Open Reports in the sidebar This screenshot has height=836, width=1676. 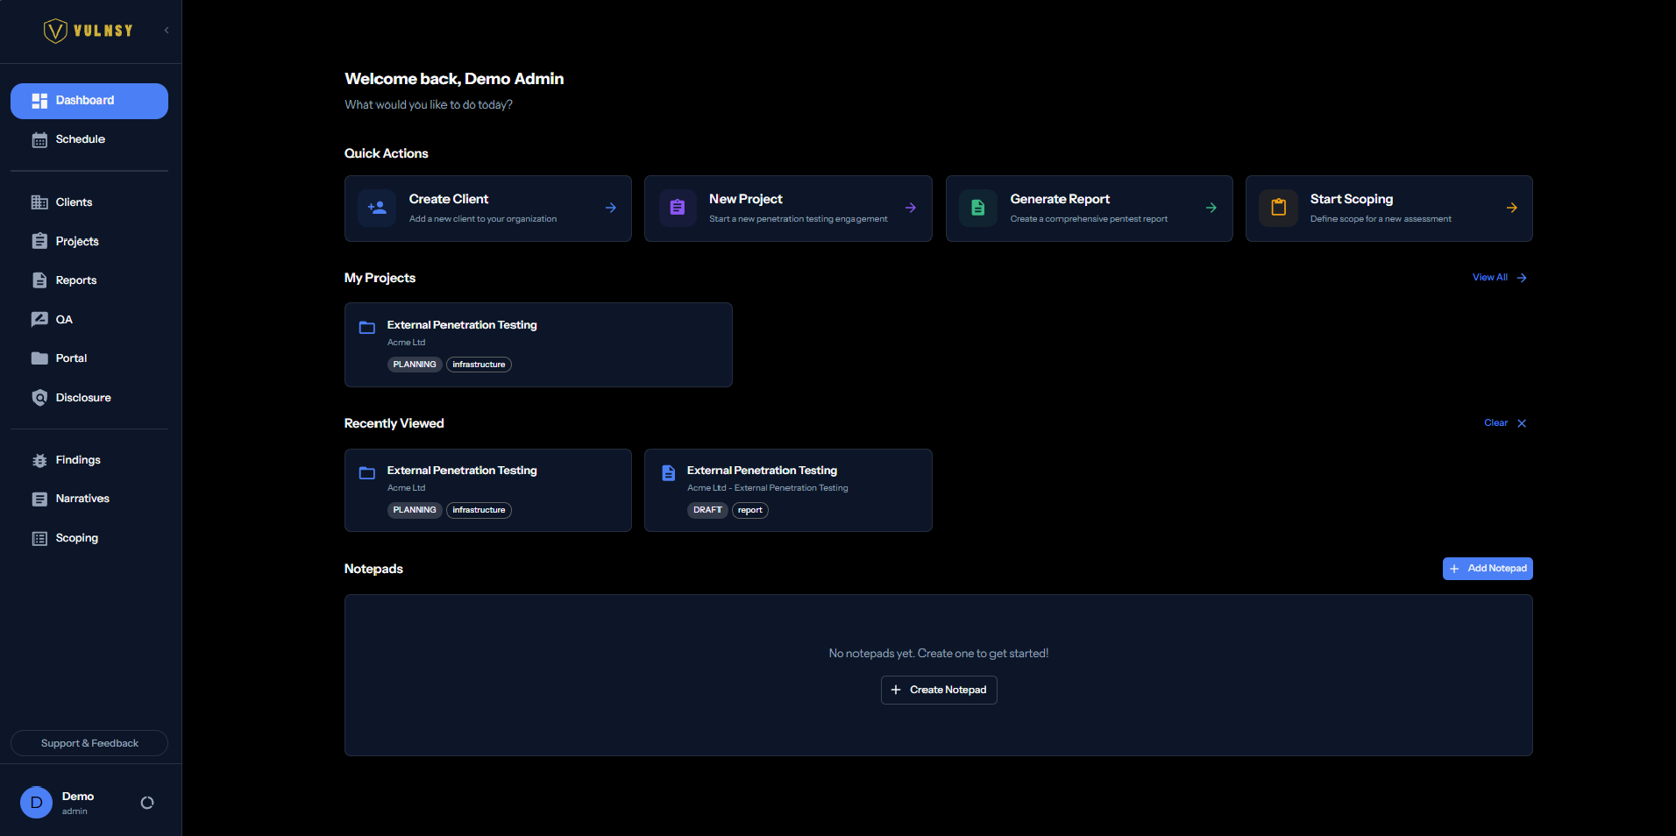click(x=89, y=280)
